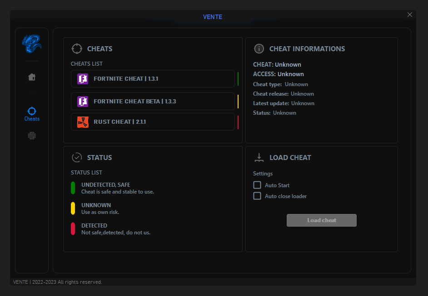Click the yellow UNKNOWN legend pill
The width and height of the screenshot is (428, 296).
coord(73,209)
